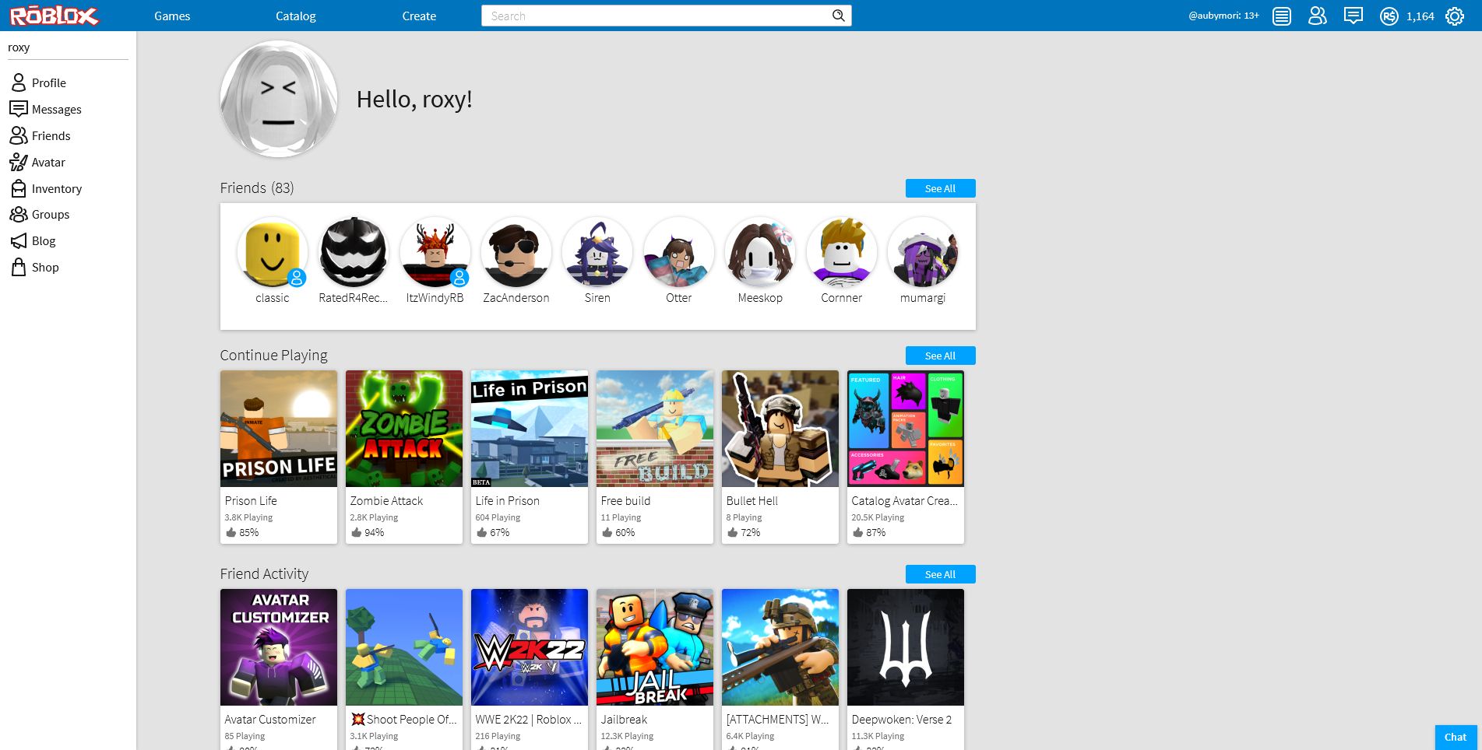Click the Zombie Attack title text
1482x750 pixels.
click(386, 501)
